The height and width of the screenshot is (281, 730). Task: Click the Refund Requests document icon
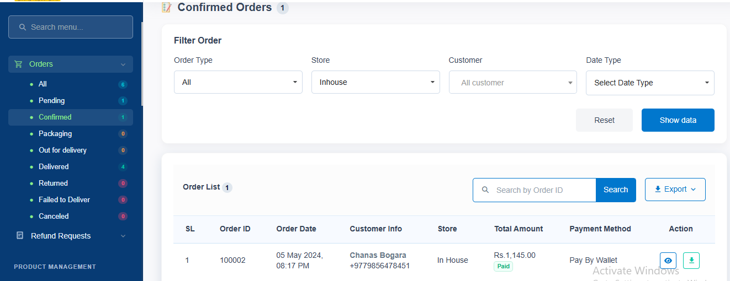tap(20, 236)
